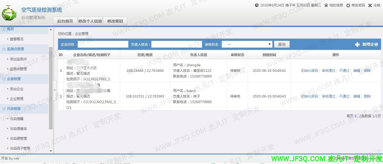
Task: Click the sidebar scroll-down arrow
Action: click(x=51, y=151)
